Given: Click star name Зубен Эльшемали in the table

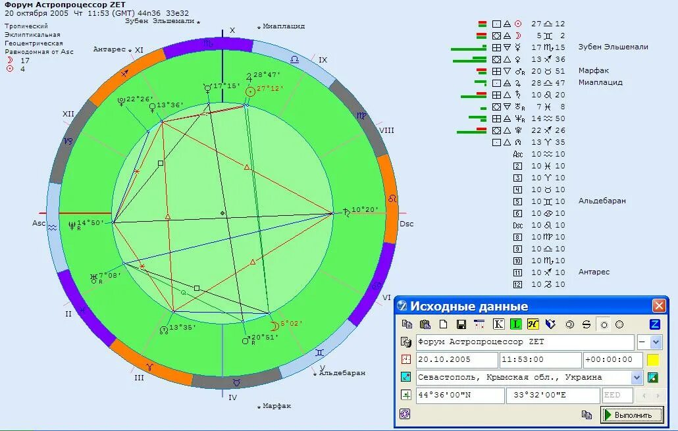Looking at the screenshot, I should tap(613, 47).
